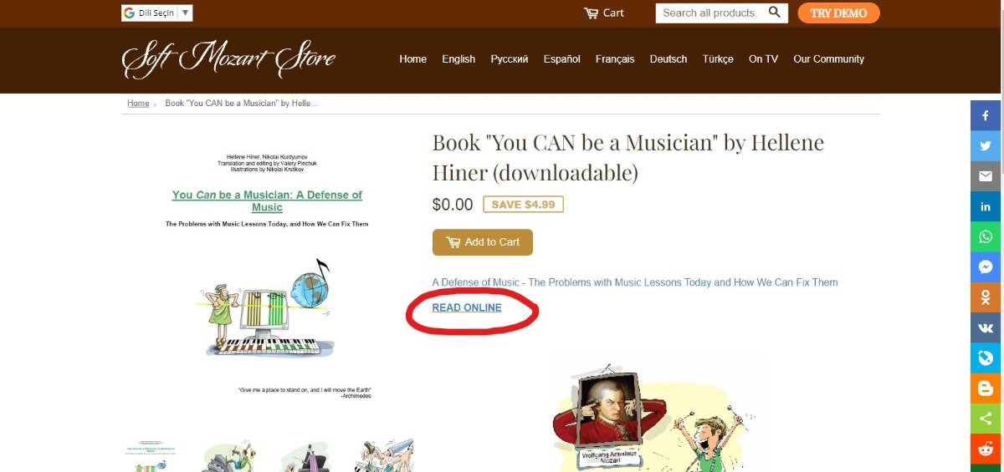Share the page by email envelope icon
Viewport: 1004px width, 472px height.
986,176
